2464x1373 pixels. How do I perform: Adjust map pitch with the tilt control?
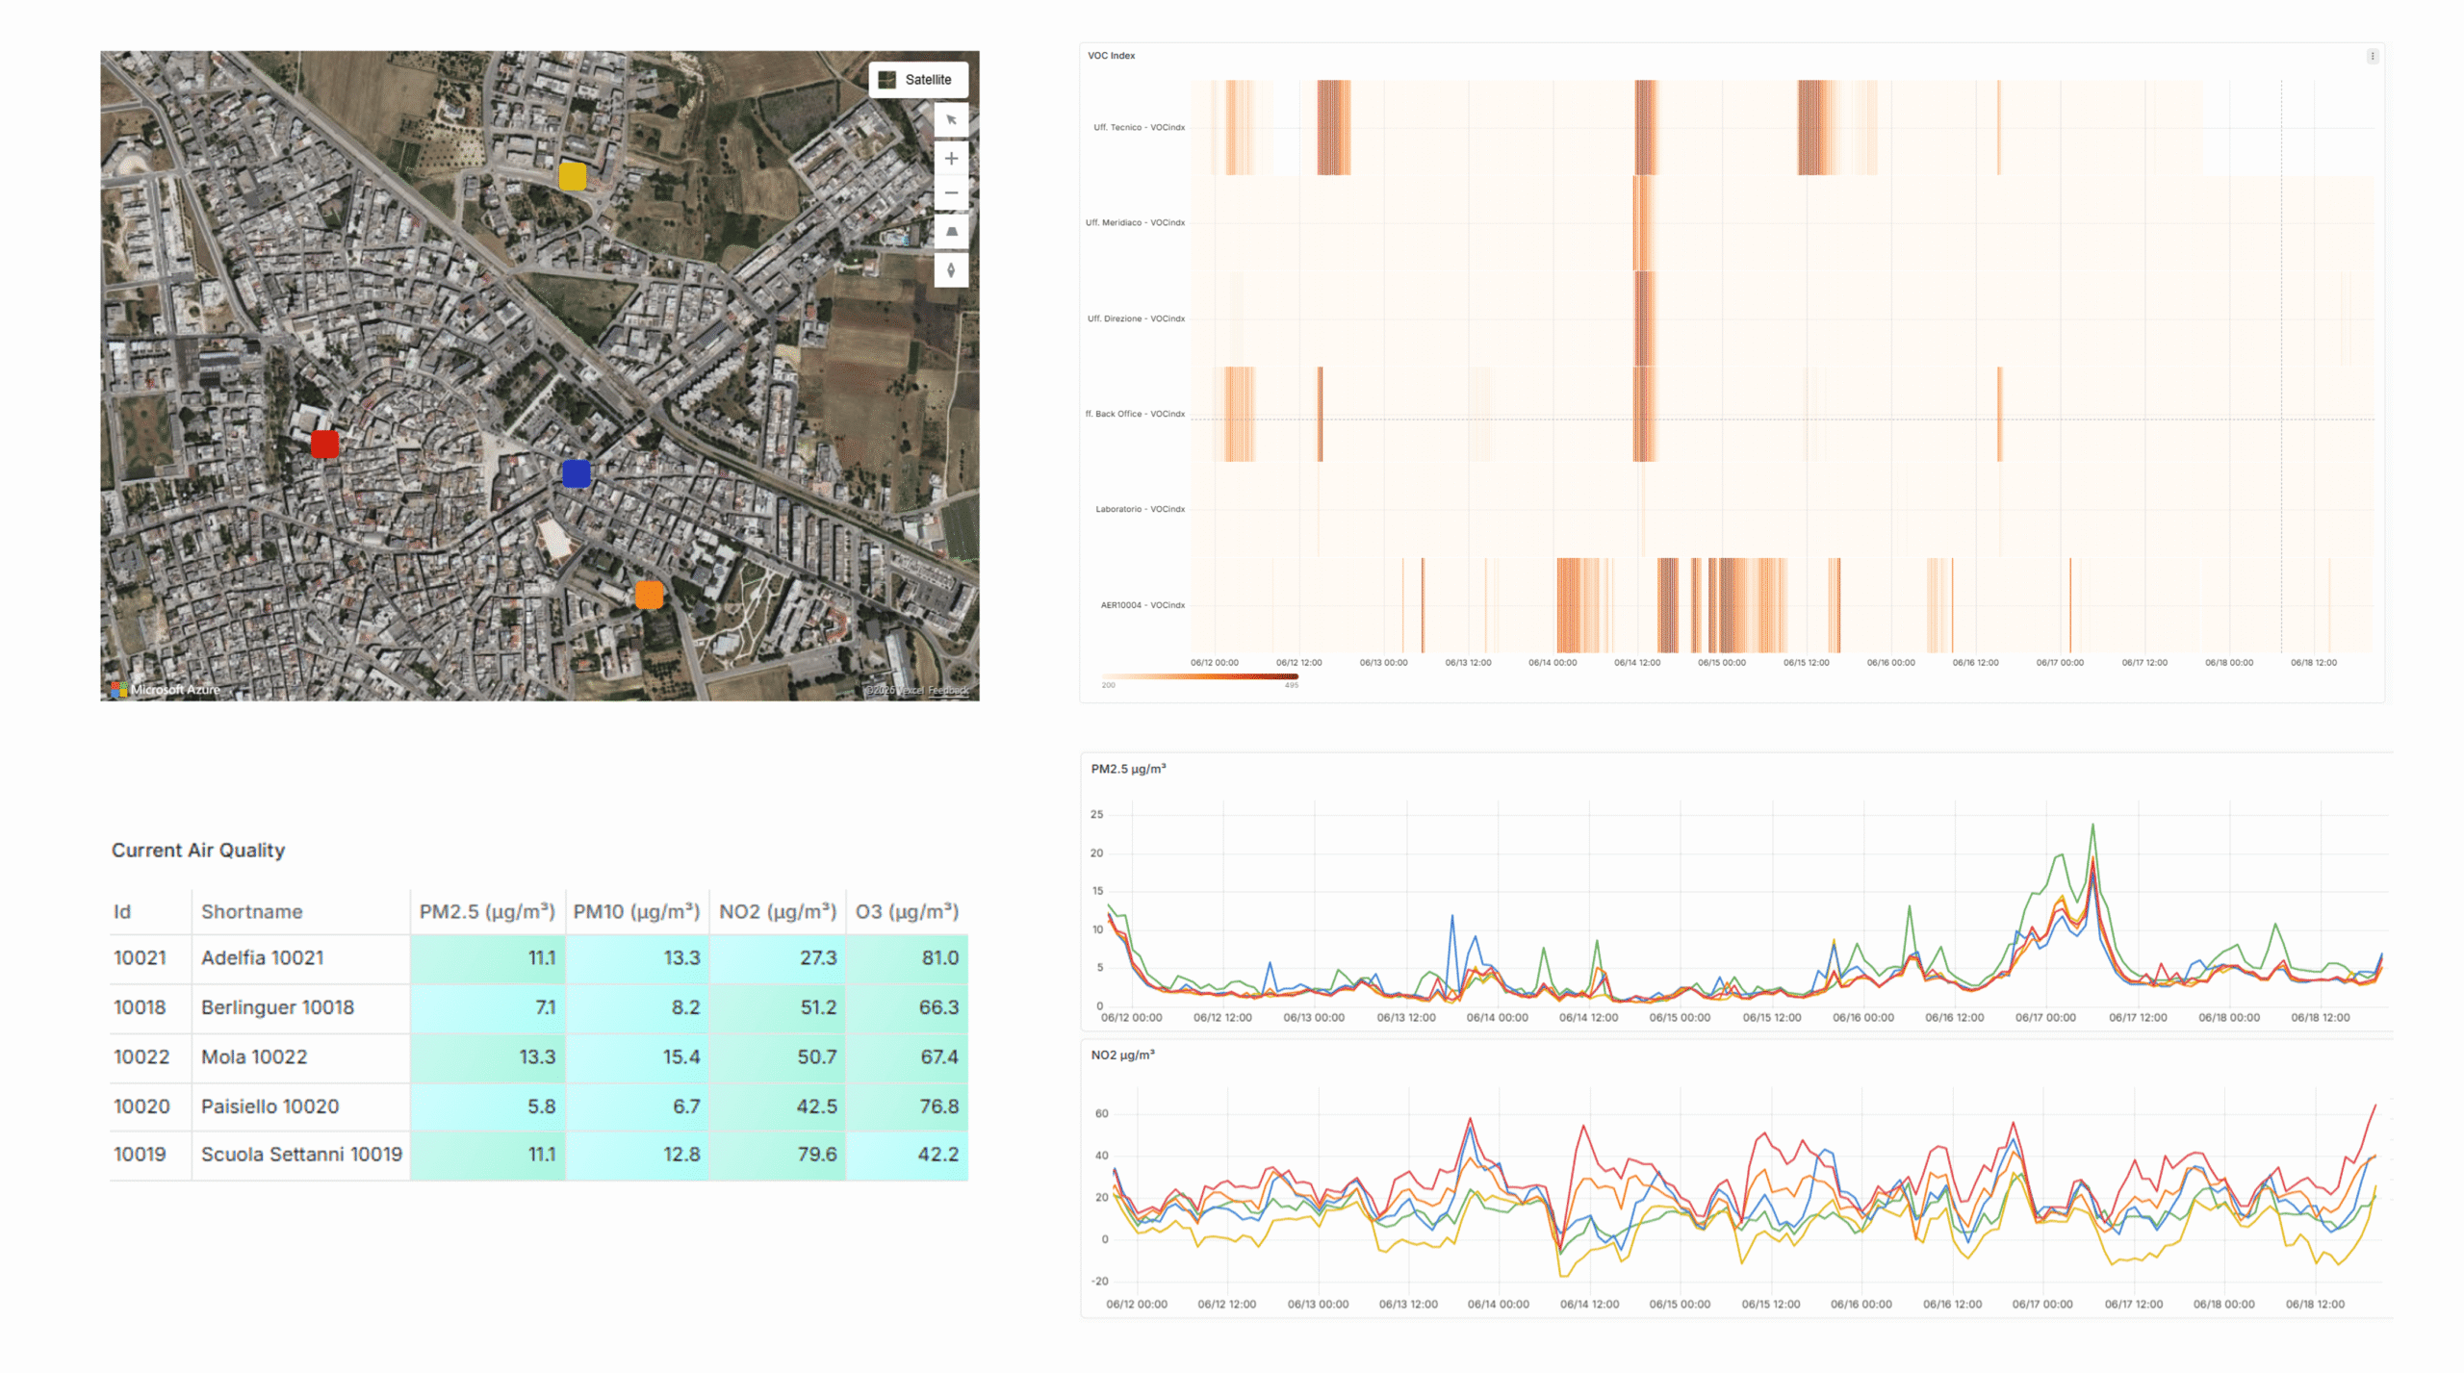[x=951, y=232]
